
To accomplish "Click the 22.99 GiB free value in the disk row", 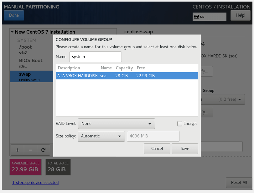I will point(145,76).
